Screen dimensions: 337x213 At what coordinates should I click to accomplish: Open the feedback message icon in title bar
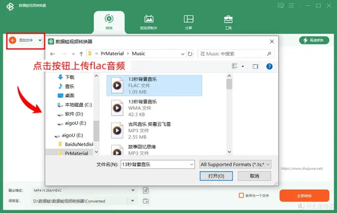281,5
